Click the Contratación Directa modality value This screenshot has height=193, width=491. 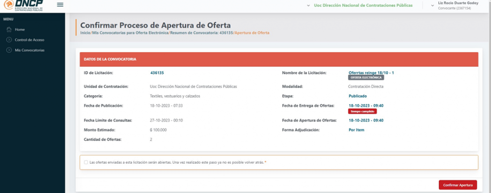(366, 86)
